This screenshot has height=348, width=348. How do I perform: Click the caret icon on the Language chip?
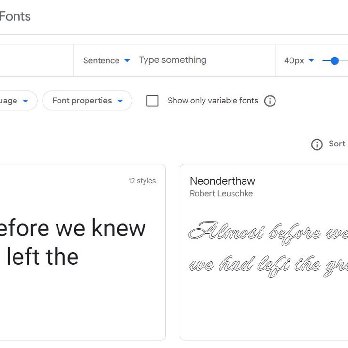26,101
